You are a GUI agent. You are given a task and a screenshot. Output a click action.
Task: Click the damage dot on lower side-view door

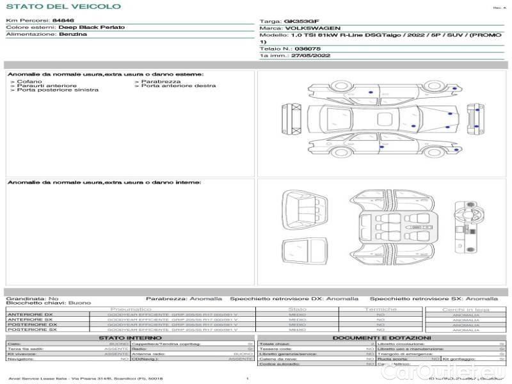(x=382, y=147)
